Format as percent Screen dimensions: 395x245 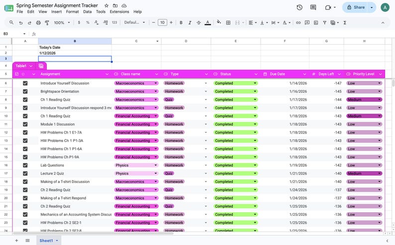(88, 23)
